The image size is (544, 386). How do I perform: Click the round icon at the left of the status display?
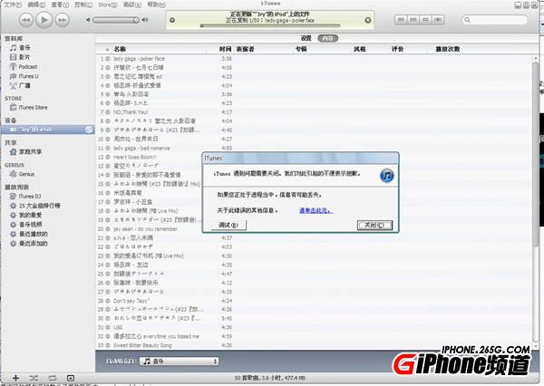pos(172,20)
